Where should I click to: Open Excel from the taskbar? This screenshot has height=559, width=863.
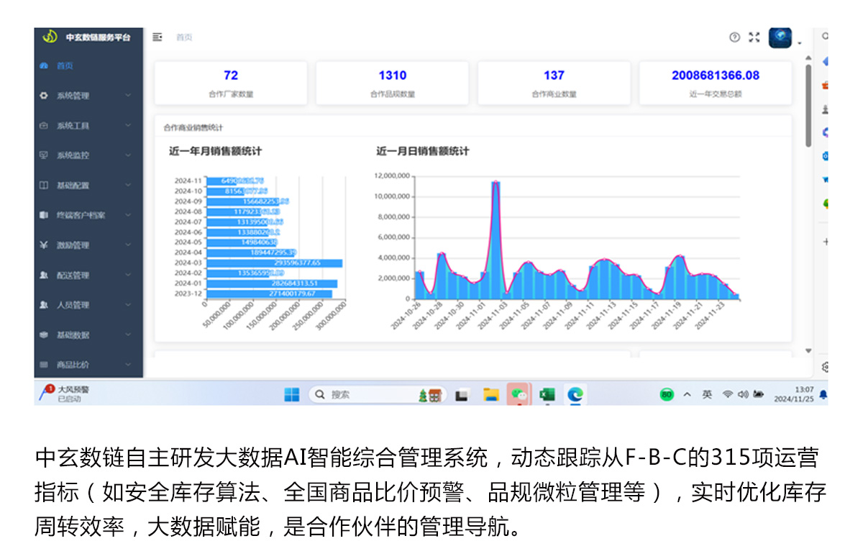pos(547,394)
